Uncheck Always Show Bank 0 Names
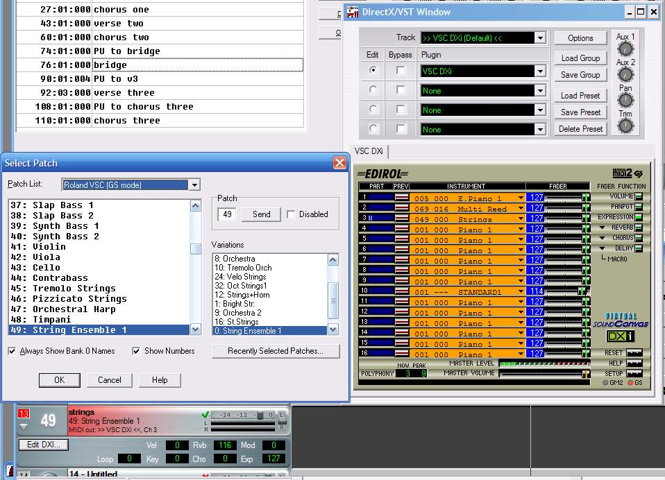Image resolution: width=665 pixels, height=480 pixels. pos(12,351)
